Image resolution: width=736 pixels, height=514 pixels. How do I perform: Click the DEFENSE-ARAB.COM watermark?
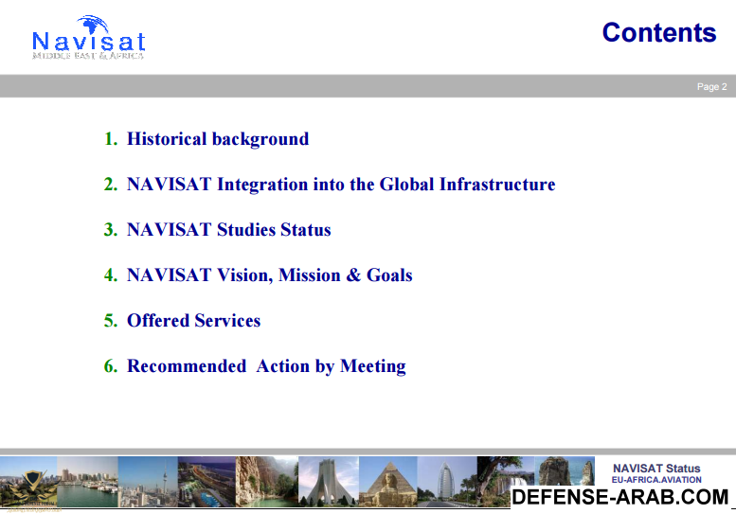620,498
